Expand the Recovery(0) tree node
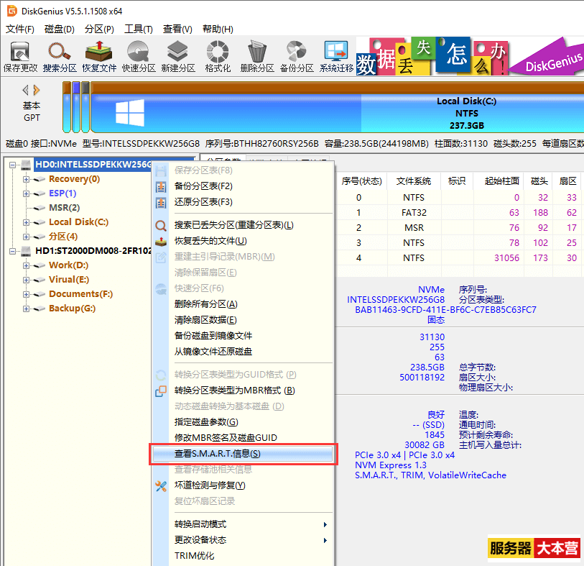 pos(27,179)
